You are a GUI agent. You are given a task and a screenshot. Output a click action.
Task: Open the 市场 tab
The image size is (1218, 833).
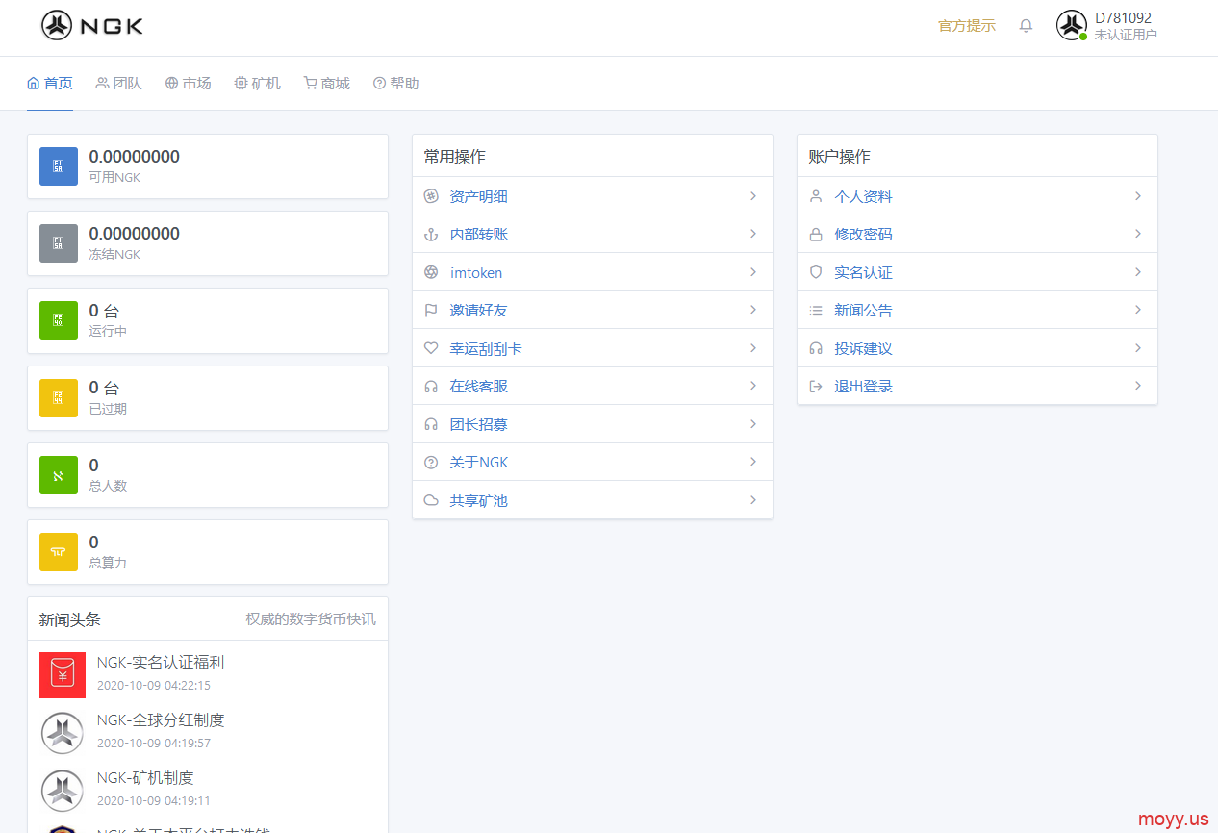[189, 84]
